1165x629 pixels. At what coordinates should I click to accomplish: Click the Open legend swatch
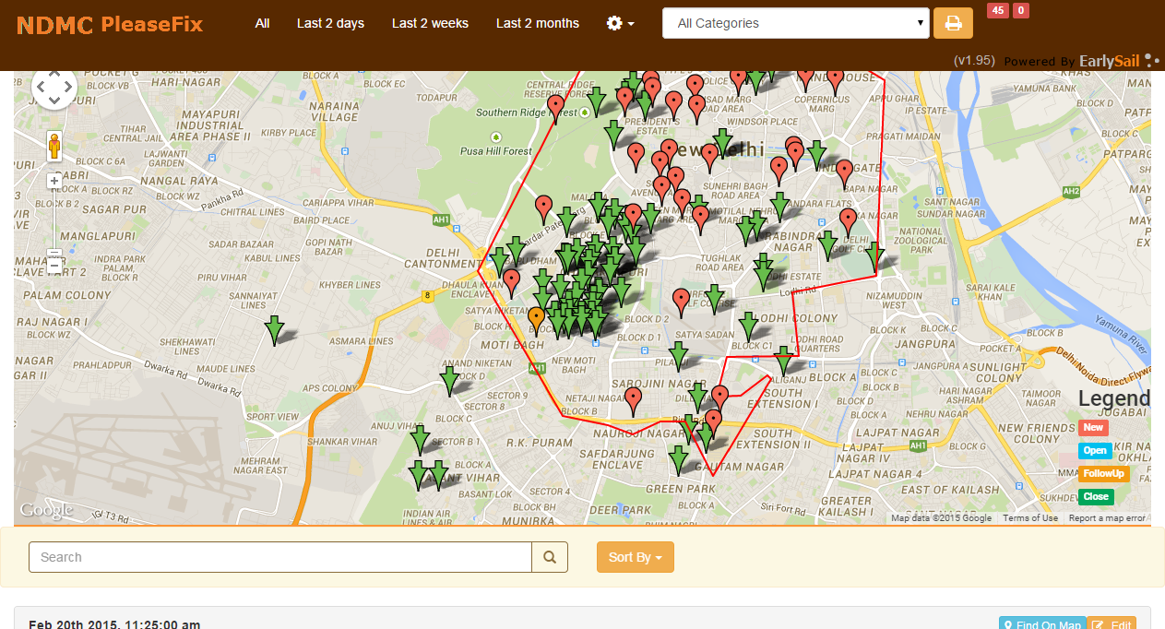click(1095, 451)
